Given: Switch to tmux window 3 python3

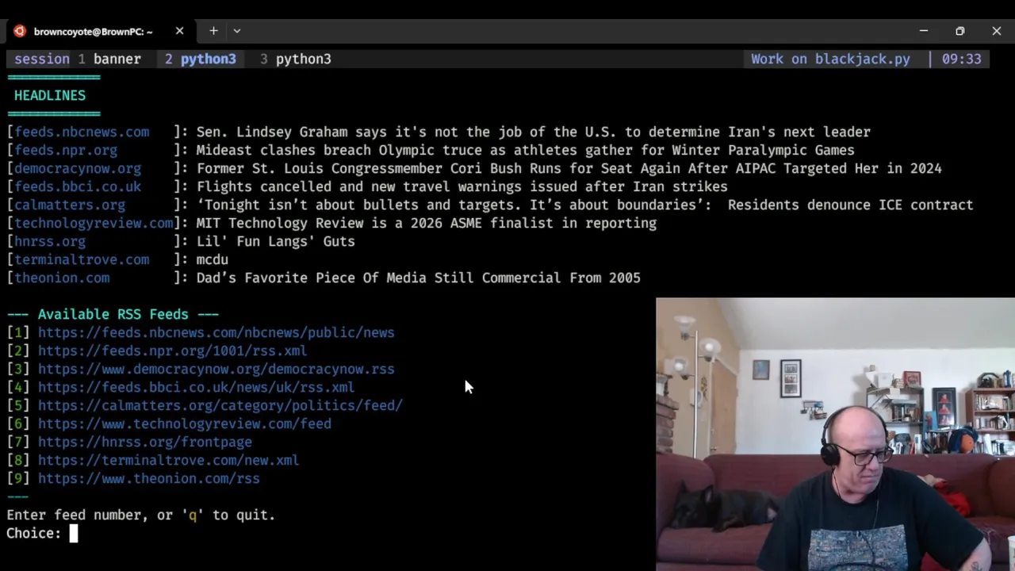Looking at the screenshot, I should (295, 59).
